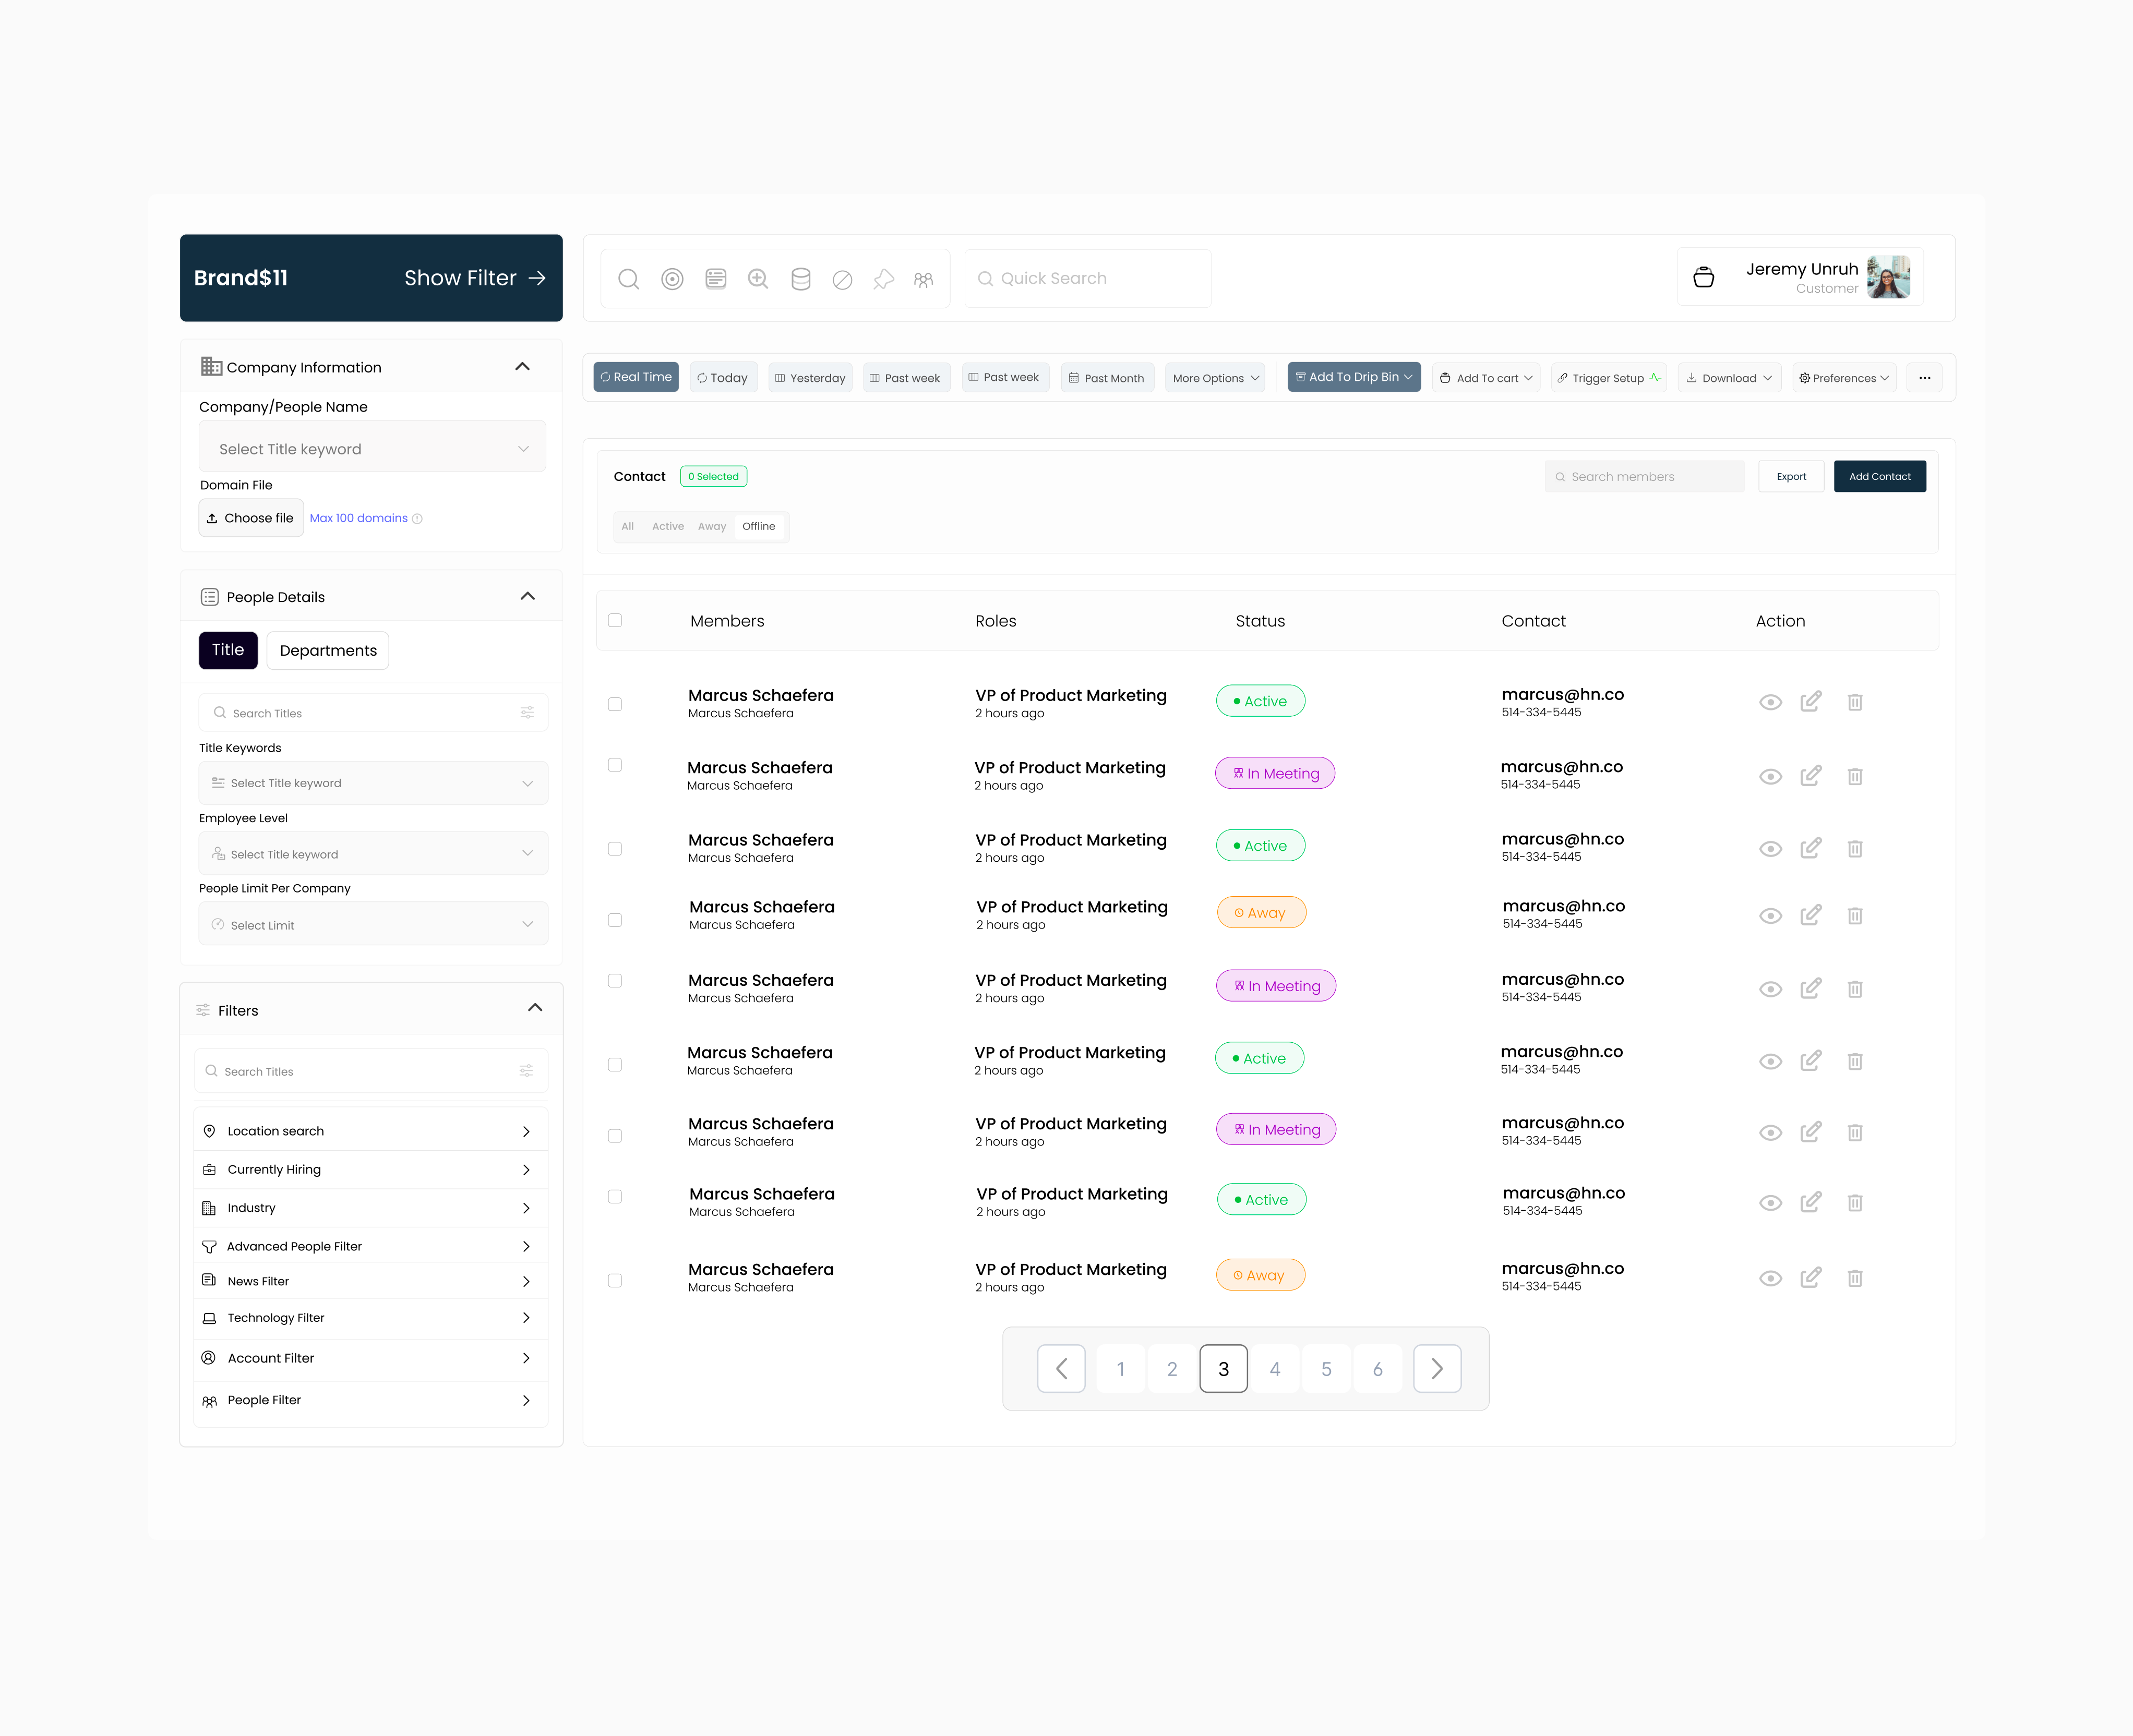Open the More Options dropdown
Screen dimensions: 2133x1736
[1214, 377]
